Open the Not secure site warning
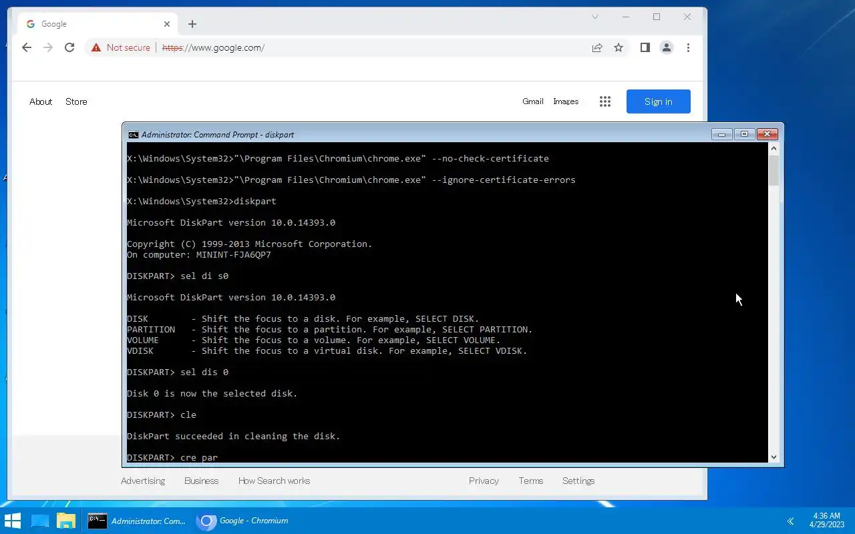The image size is (855, 534). coord(121,47)
